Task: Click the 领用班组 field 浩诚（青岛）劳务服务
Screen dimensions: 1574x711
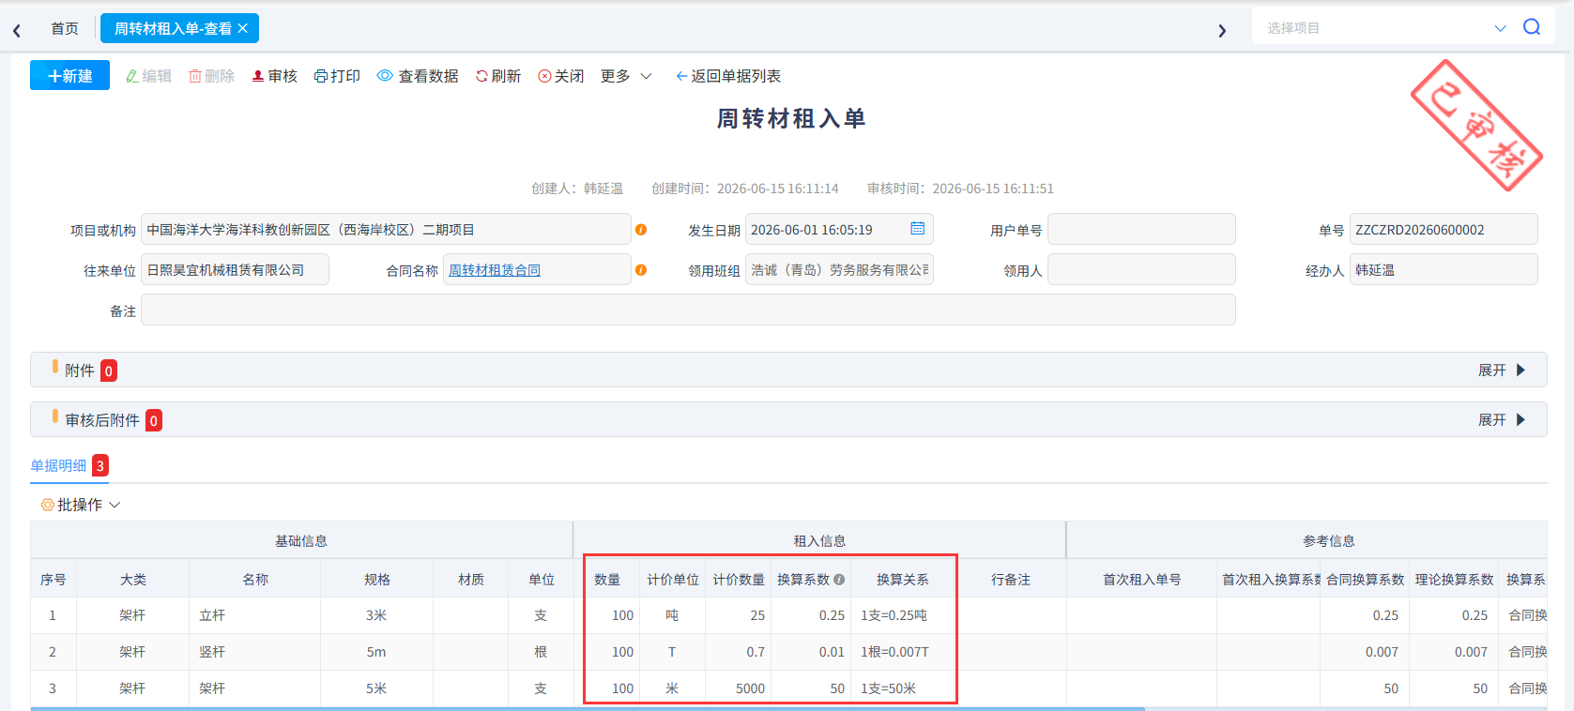Action: pyautogui.click(x=839, y=269)
